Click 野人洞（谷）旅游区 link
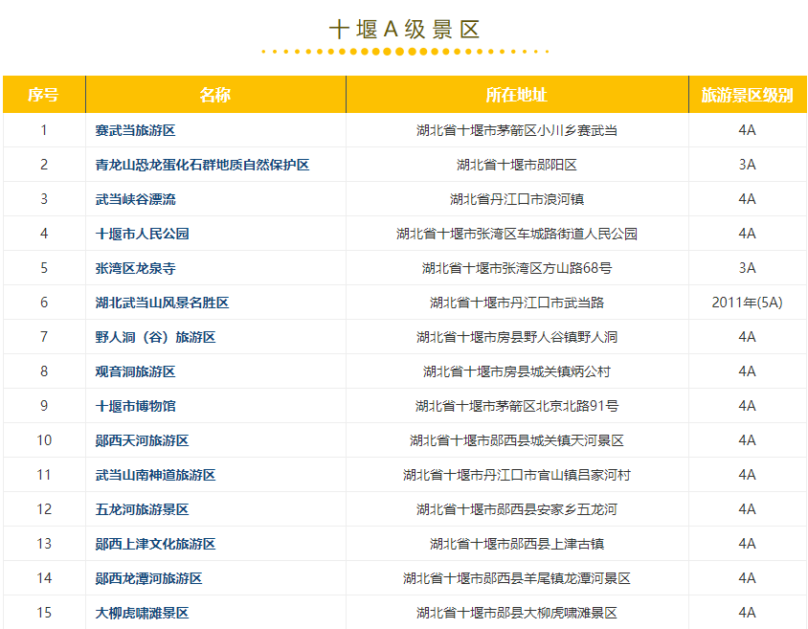Image resolution: width=808 pixels, height=629 pixels. pyautogui.click(x=155, y=337)
